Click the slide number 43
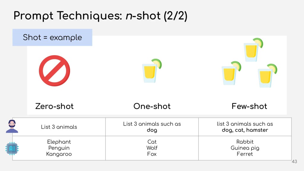Screen dimensions: 304x171 click(294, 162)
